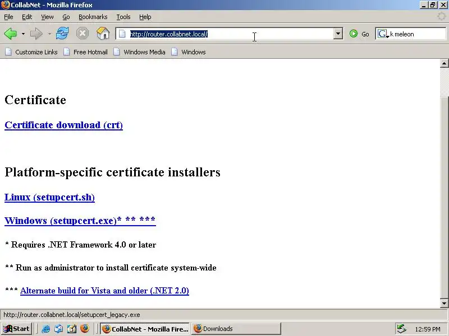Image resolution: width=449 pixels, height=336 pixels.
Task: Click the network tray icon
Action: click(401, 329)
